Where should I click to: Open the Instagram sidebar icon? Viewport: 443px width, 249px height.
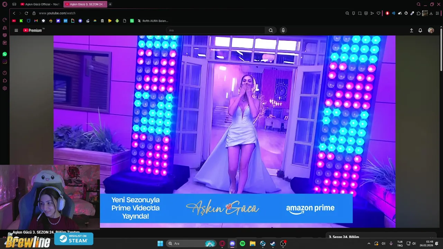(5, 62)
